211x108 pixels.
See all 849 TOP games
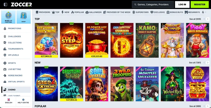click(195, 19)
